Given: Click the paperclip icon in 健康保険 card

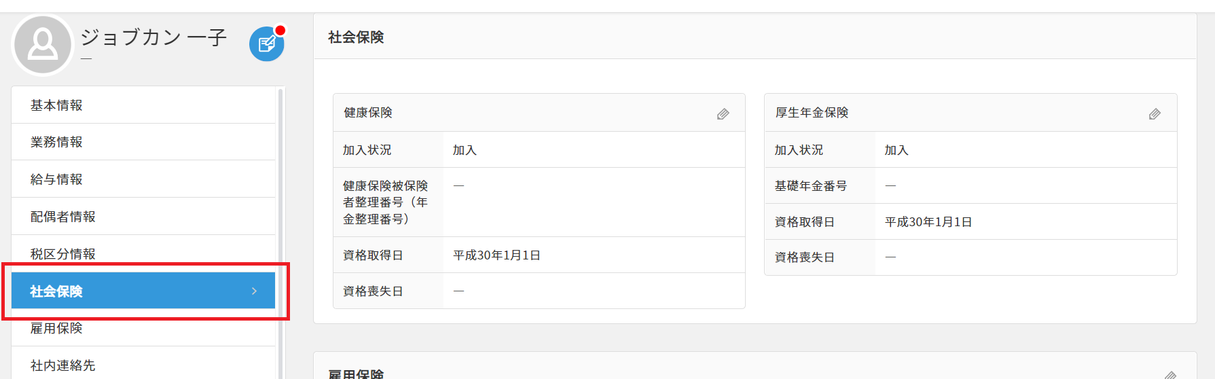Looking at the screenshot, I should point(723,114).
